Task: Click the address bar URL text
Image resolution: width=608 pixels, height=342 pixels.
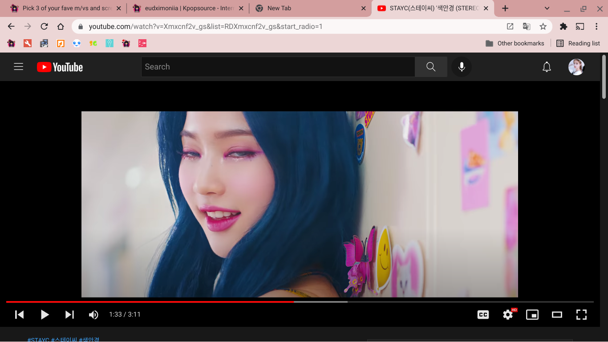Action: 206,26
